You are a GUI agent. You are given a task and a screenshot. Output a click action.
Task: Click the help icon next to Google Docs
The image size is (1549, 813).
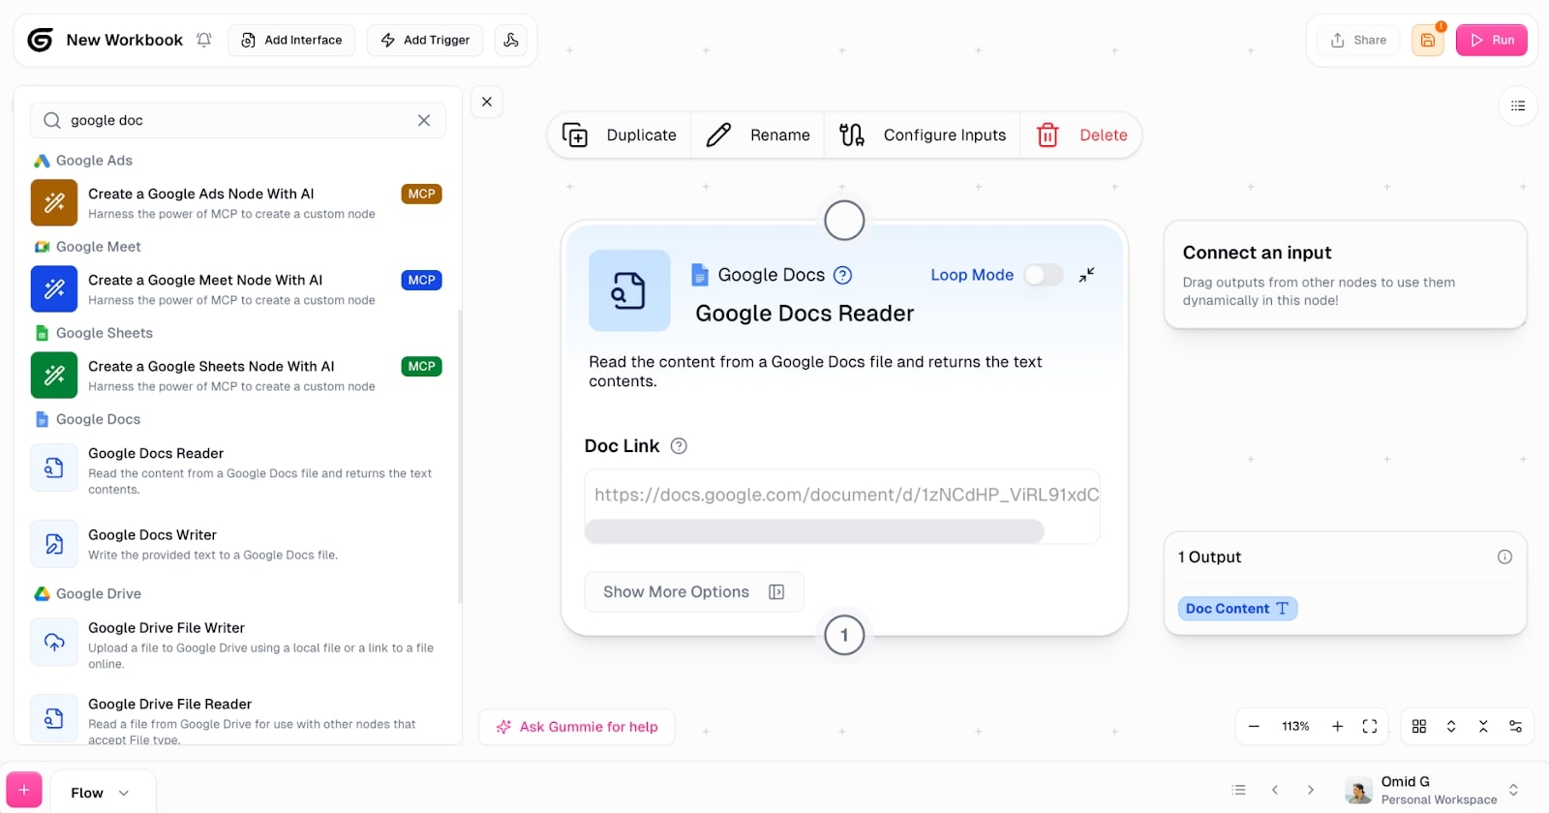tap(843, 275)
